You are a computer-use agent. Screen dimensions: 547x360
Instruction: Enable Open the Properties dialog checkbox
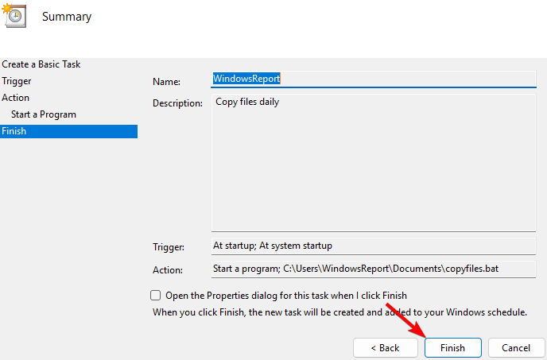point(156,296)
